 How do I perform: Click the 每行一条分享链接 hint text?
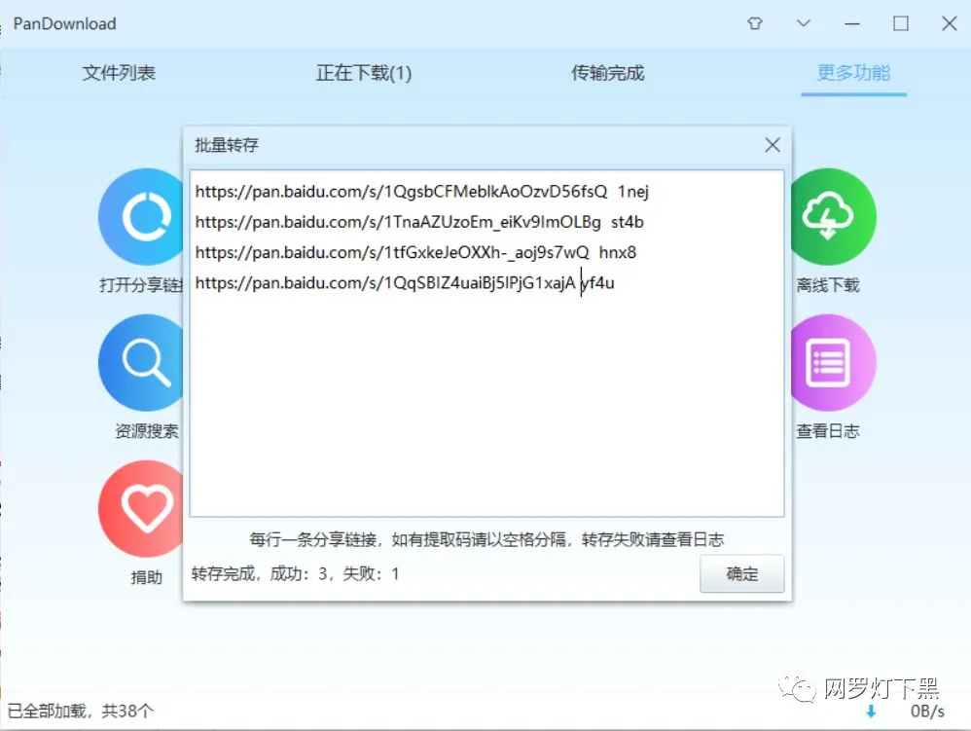click(x=486, y=539)
